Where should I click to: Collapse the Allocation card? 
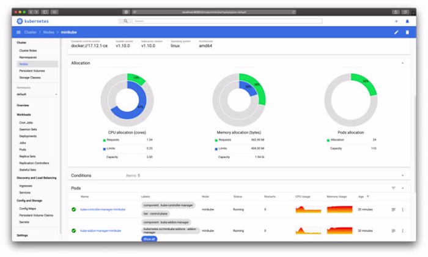(402, 63)
